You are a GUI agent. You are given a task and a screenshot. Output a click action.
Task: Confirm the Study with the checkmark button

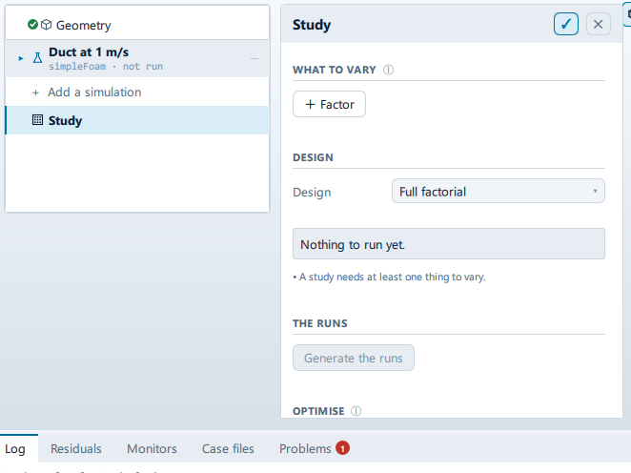pos(566,24)
